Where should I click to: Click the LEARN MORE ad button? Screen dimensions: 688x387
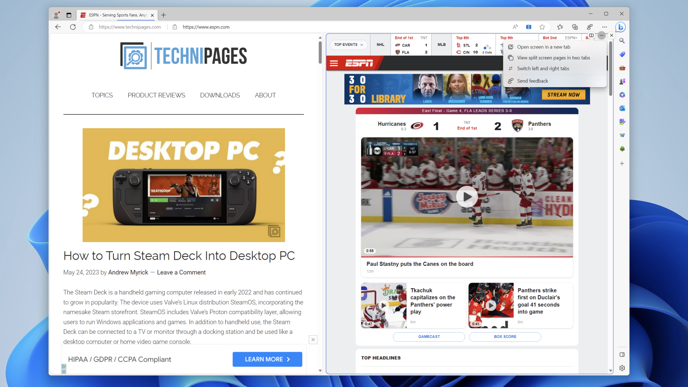coord(267,360)
